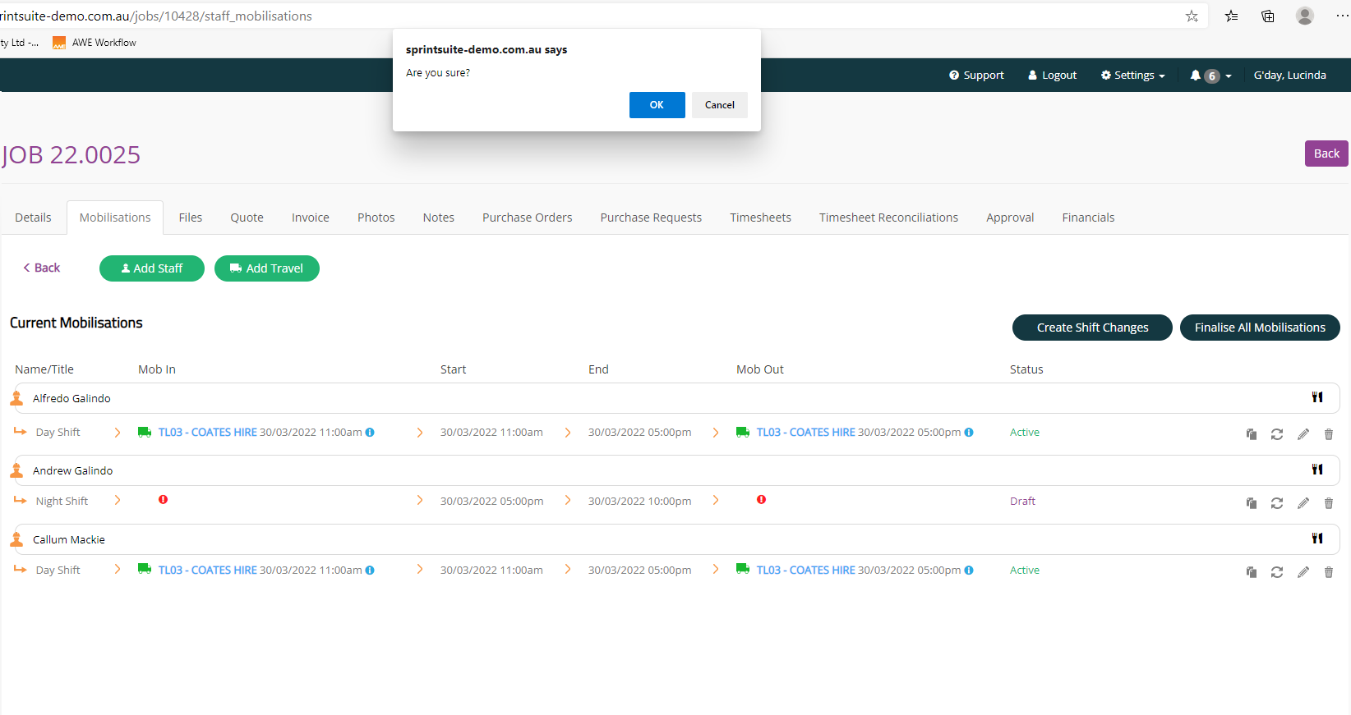Click Alfredo Galindo's person icon

[x=16, y=398]
